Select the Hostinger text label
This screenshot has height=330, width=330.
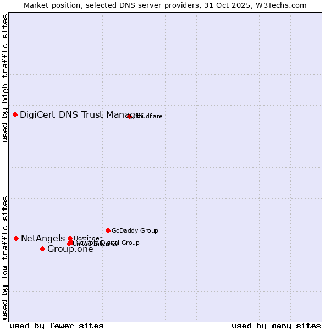point(88,238)
